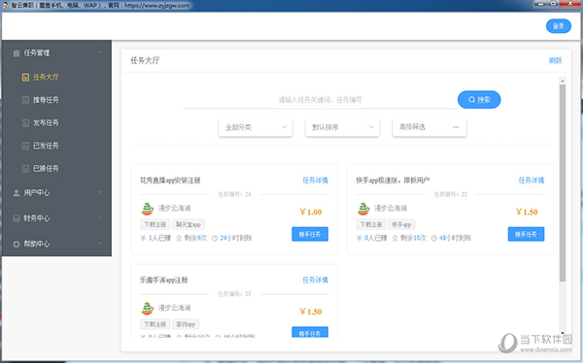Click the clock icon beside 48小时到账
Viewport: 583px width, 363px height.
(434, 238)
